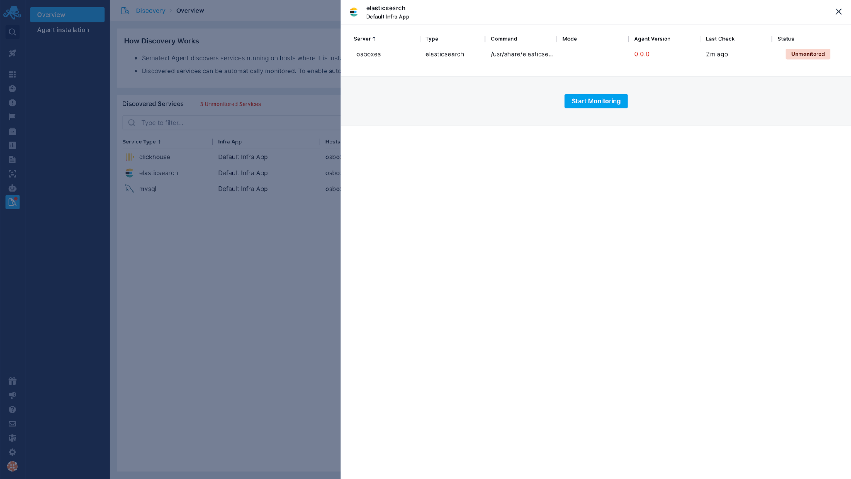The image size is (851, 479).
Task: Select the elasticsearch service row name
Action: (158, 173)
